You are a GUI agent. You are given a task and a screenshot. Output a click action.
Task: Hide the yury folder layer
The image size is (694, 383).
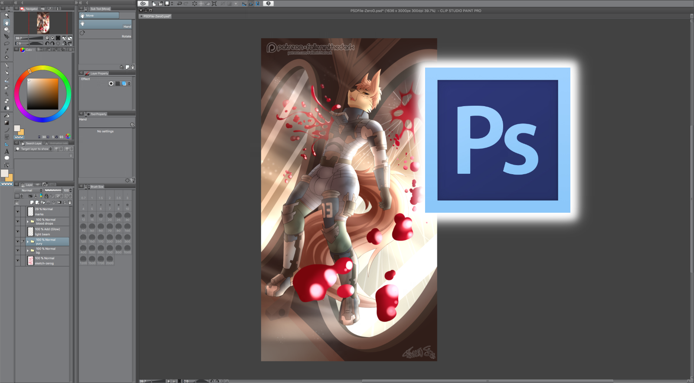tap(18, 241)
